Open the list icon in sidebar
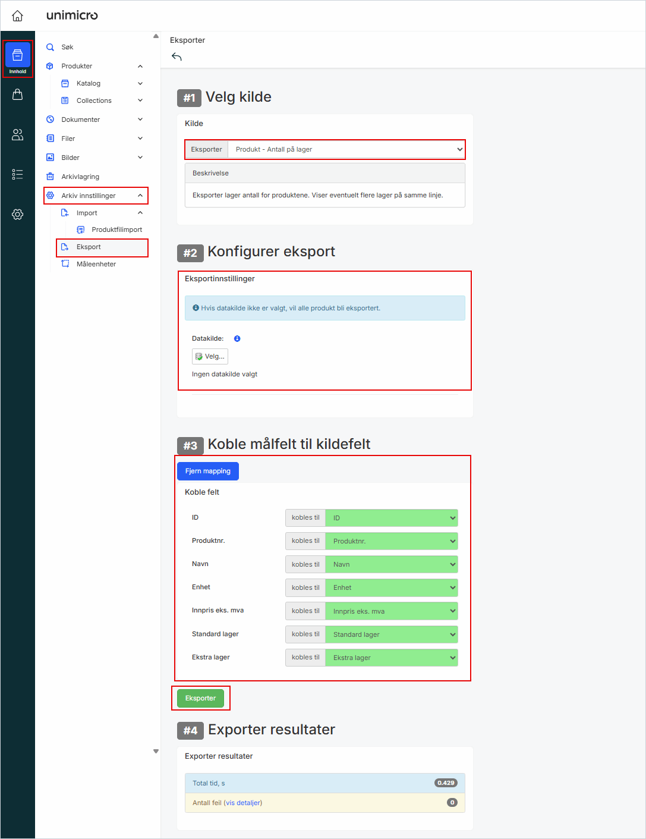The width and height of the screenshot is (646, 839). tap(18, 174)
